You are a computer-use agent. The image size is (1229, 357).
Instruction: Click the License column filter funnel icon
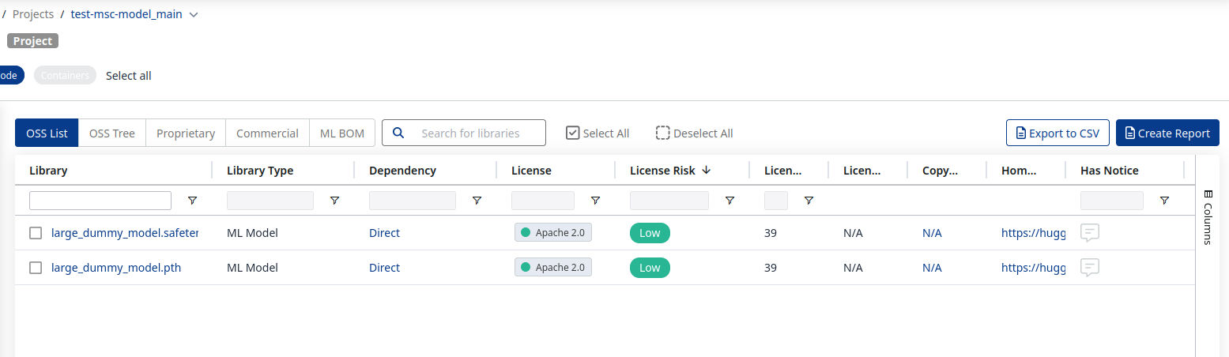tap(595, 201)
